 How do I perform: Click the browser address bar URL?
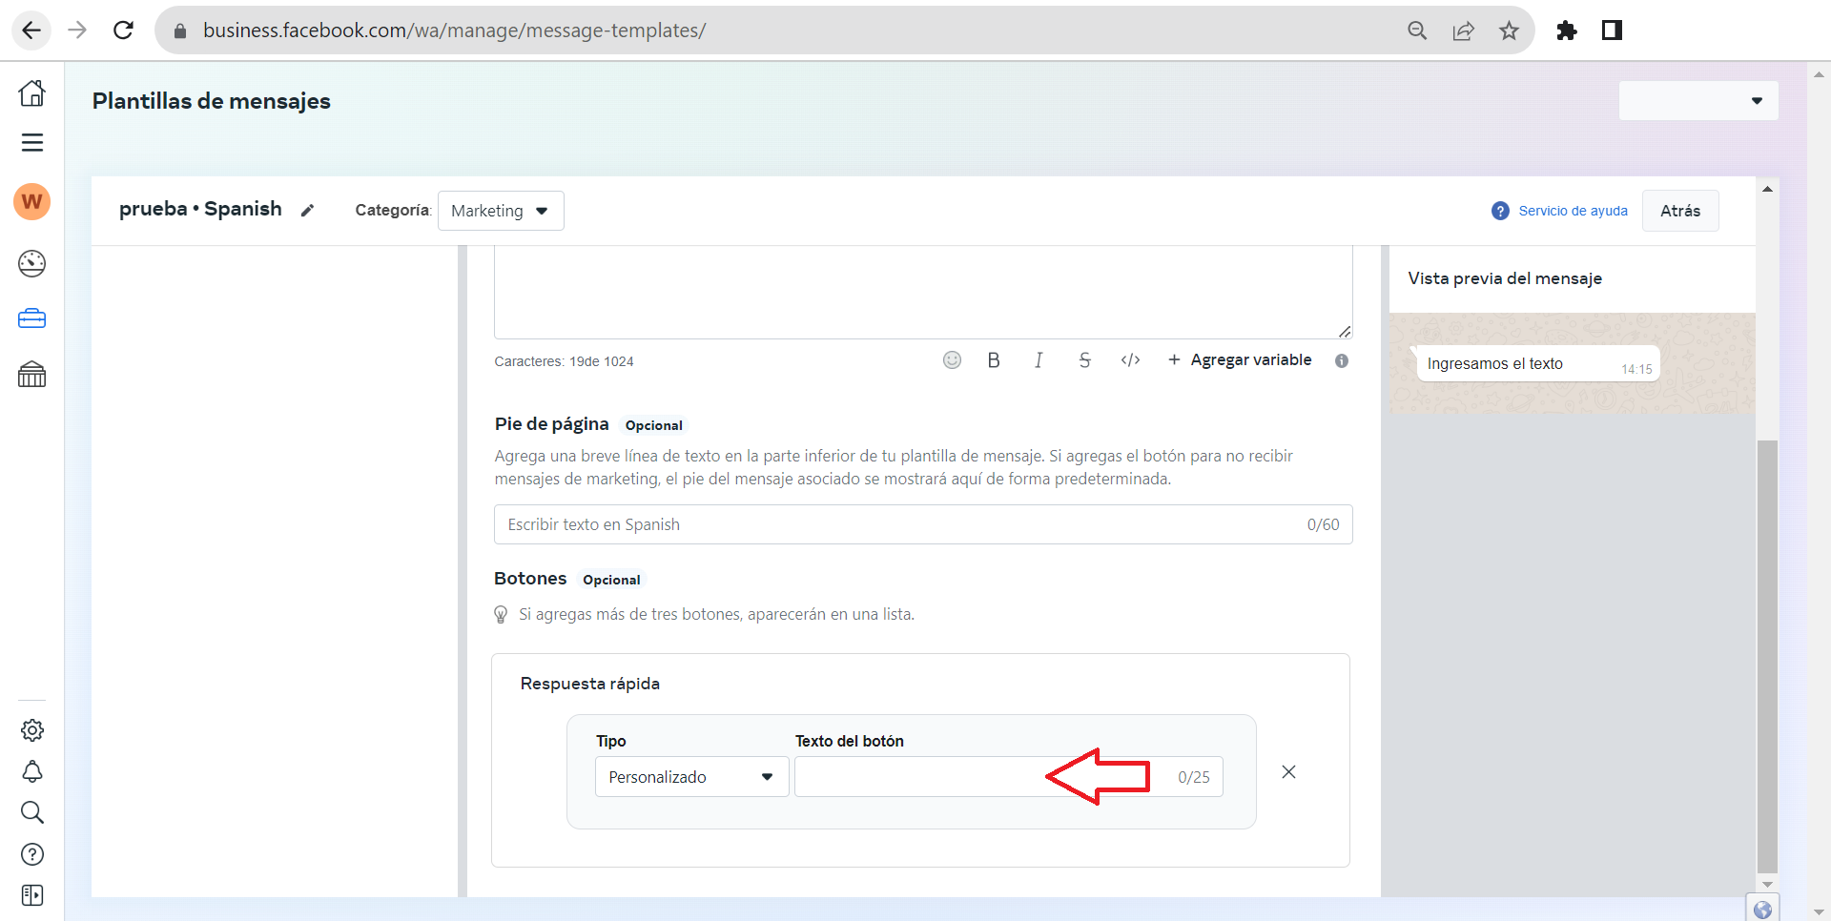(454, 31)
